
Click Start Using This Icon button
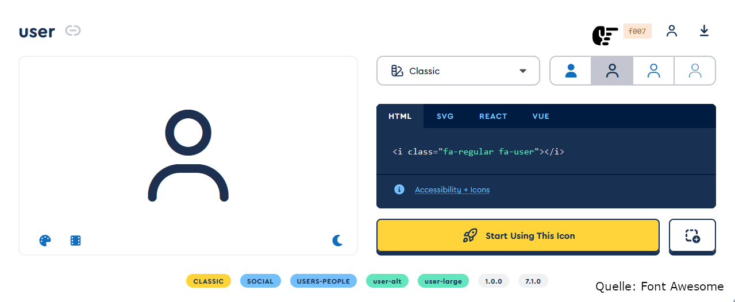pos(518,235)
